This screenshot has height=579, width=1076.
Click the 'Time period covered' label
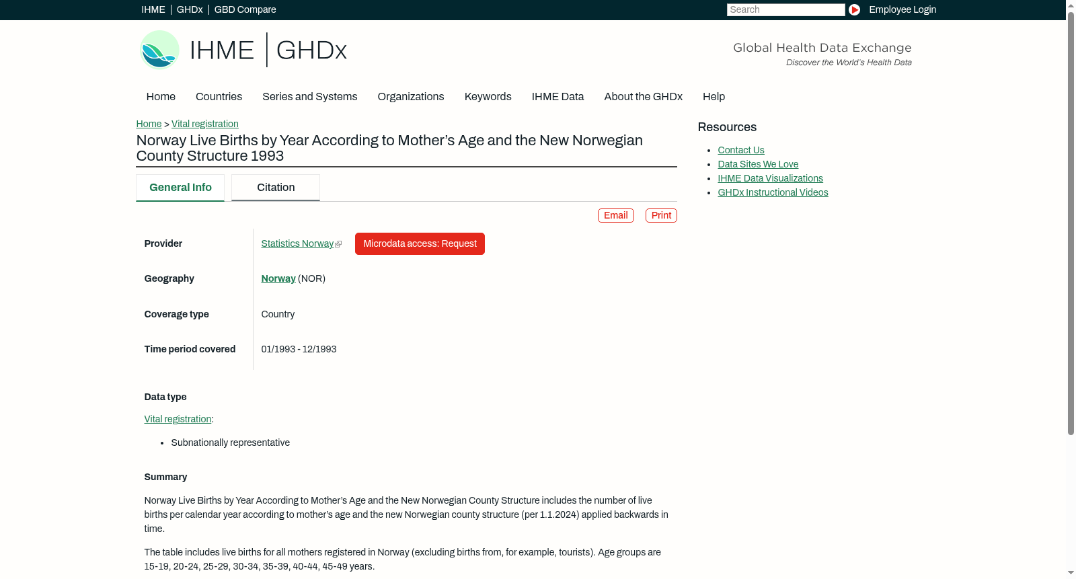(190, 349)
